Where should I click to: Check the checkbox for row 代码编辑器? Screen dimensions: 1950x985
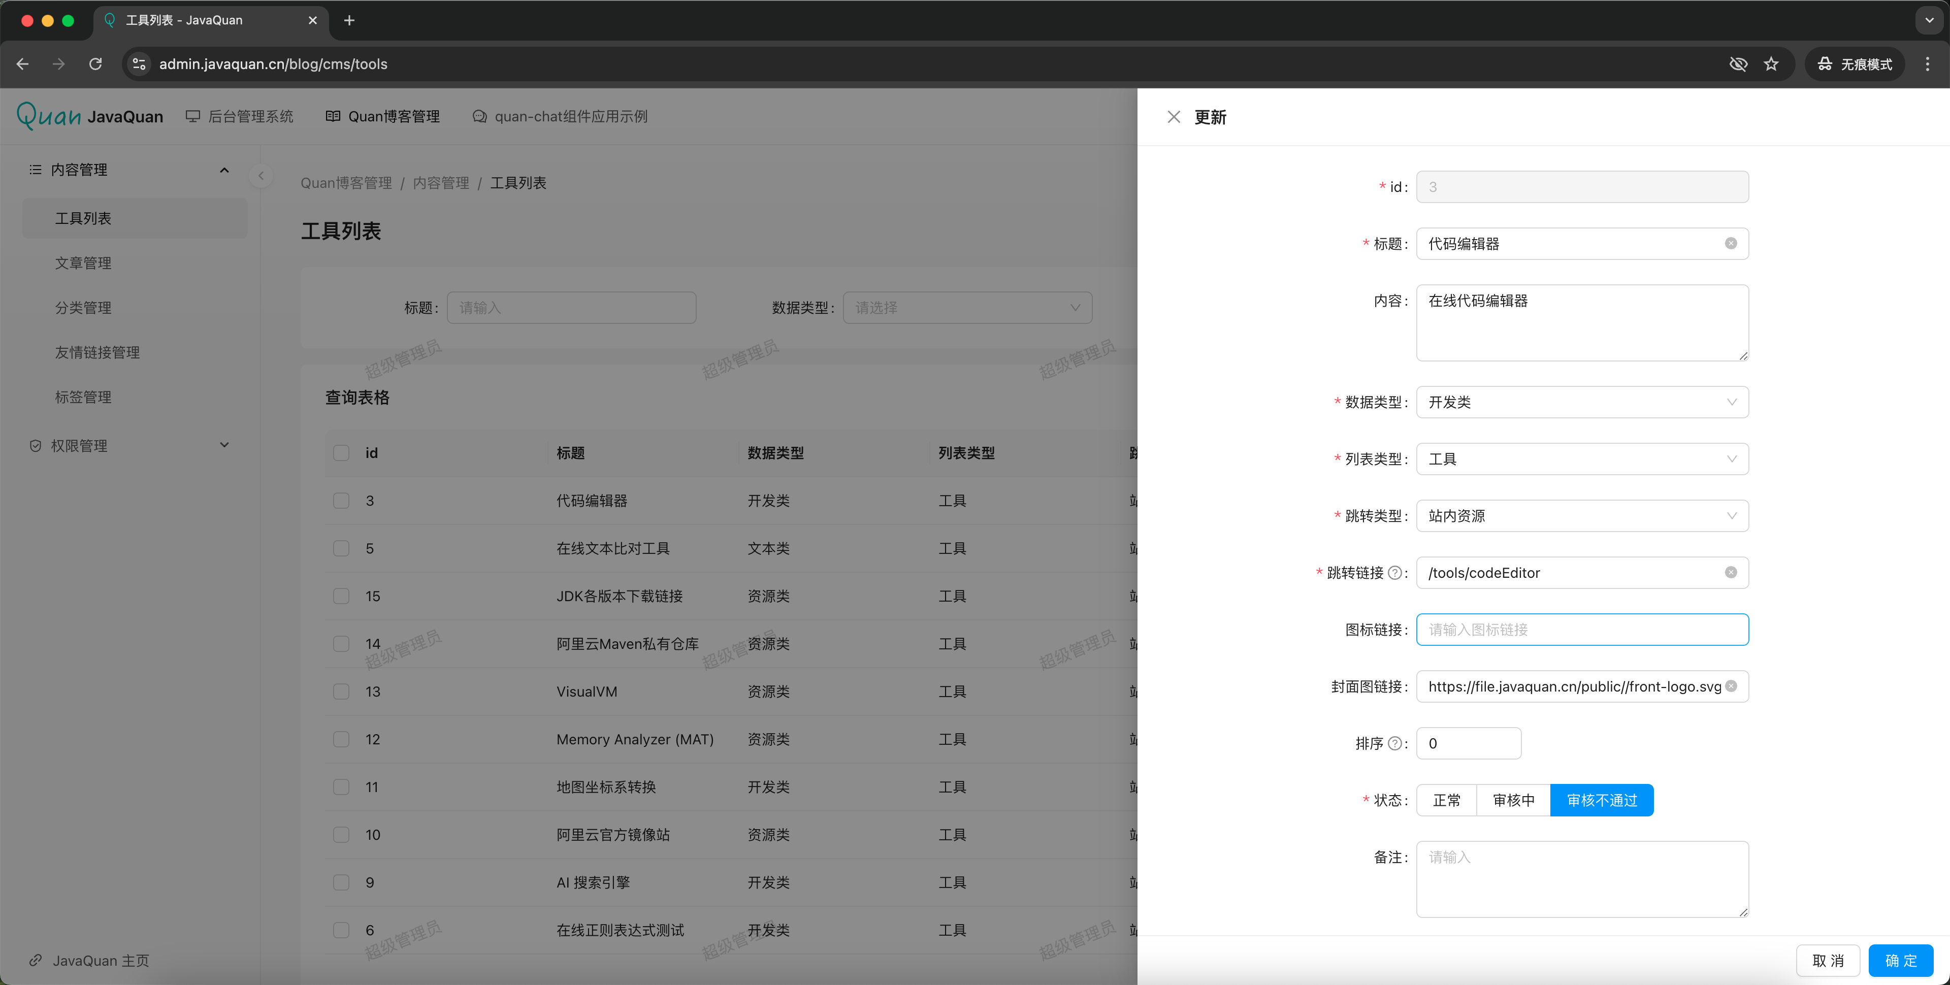(x=341, y=501)
